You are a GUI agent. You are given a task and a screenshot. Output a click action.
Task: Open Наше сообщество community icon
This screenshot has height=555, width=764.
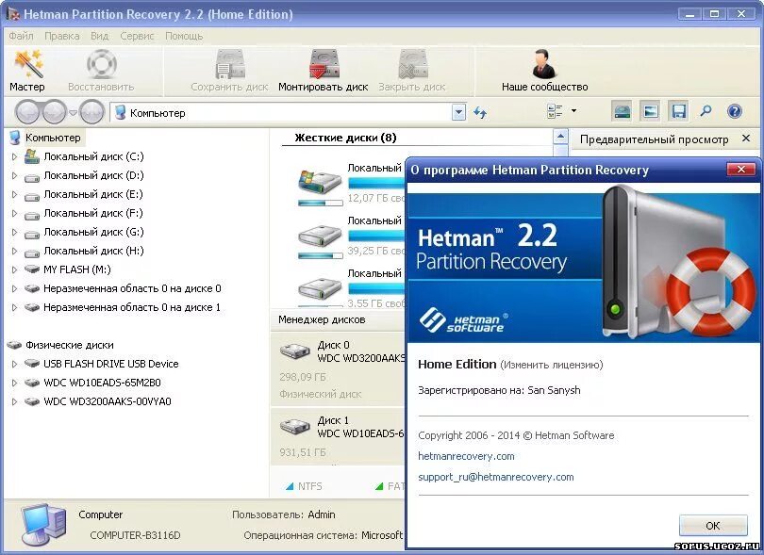click(545, 71)
